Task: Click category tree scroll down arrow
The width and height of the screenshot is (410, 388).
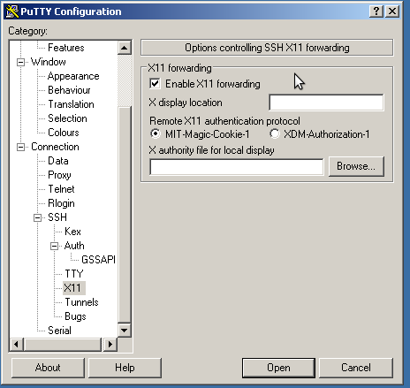Action: pos(125,331)
